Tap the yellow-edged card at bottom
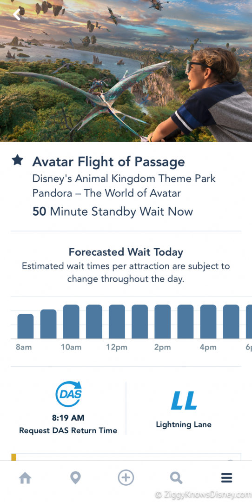The image size is (252, 502). (x=126, y=457)
